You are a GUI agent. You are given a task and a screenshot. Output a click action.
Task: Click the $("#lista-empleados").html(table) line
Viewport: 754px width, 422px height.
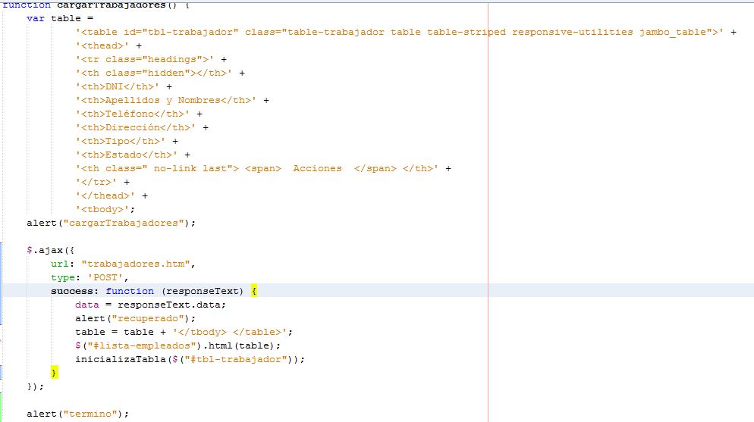[178, 345]
